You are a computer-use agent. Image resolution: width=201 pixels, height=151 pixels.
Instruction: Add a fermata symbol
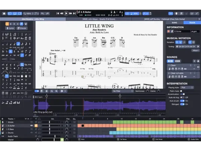coord(30,48)
